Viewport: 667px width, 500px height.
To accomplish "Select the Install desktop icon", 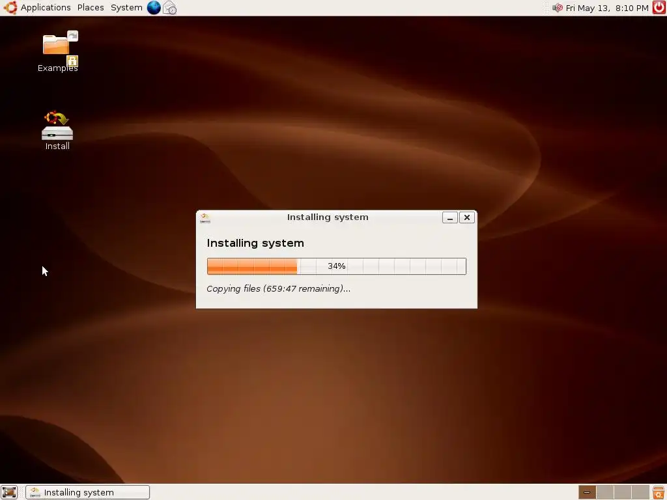I will (57, 130).
